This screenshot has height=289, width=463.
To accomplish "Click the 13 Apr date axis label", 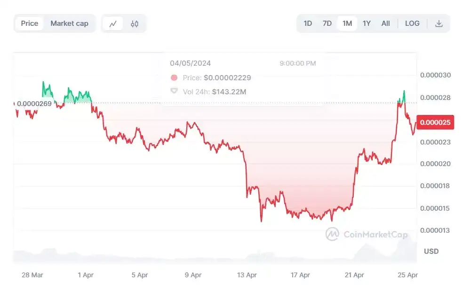I will (247, 275).
